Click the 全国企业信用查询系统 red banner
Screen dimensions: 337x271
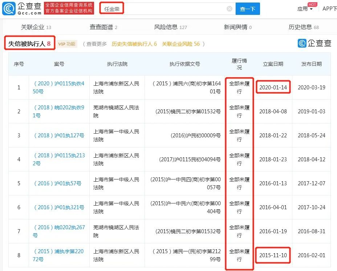(69, 8)
